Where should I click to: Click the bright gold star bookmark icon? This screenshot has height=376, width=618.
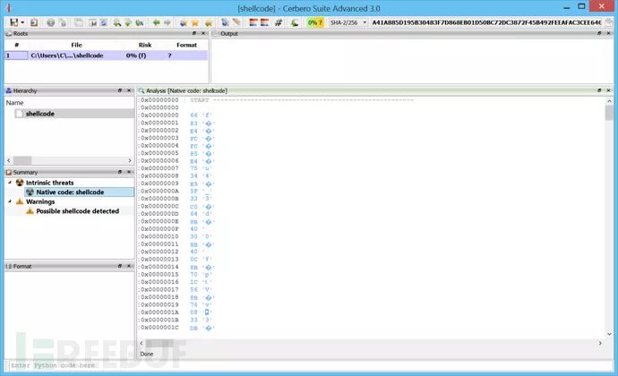[195, 23]
